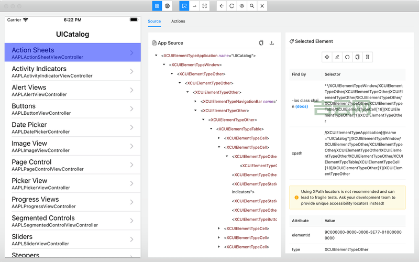Tap the selected element icon
Screen dimensions: 419x262
(x=327, y=57)
